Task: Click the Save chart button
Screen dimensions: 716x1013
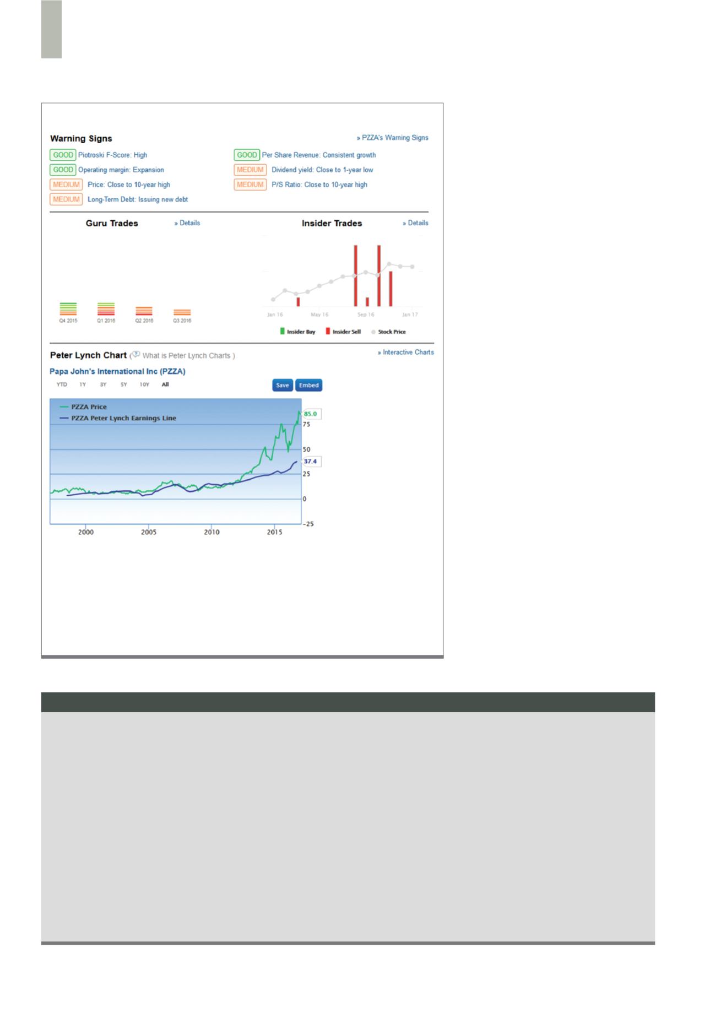Action: point(283,386)
